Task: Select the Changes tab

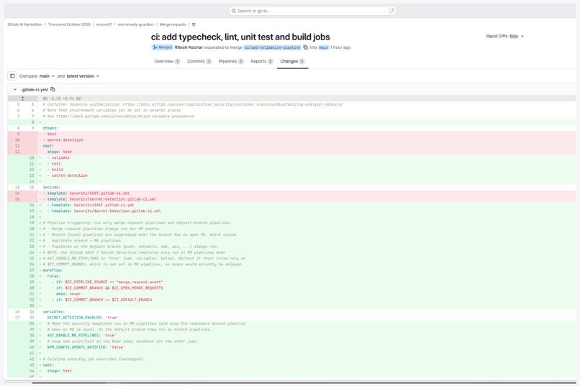Action: (x=292, y=61)
